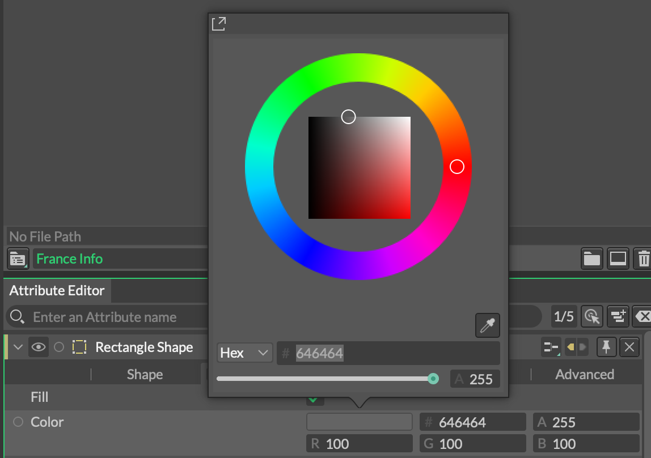
Task: Toggle visibility eye of Rectangle Shape
Action: 38,347
